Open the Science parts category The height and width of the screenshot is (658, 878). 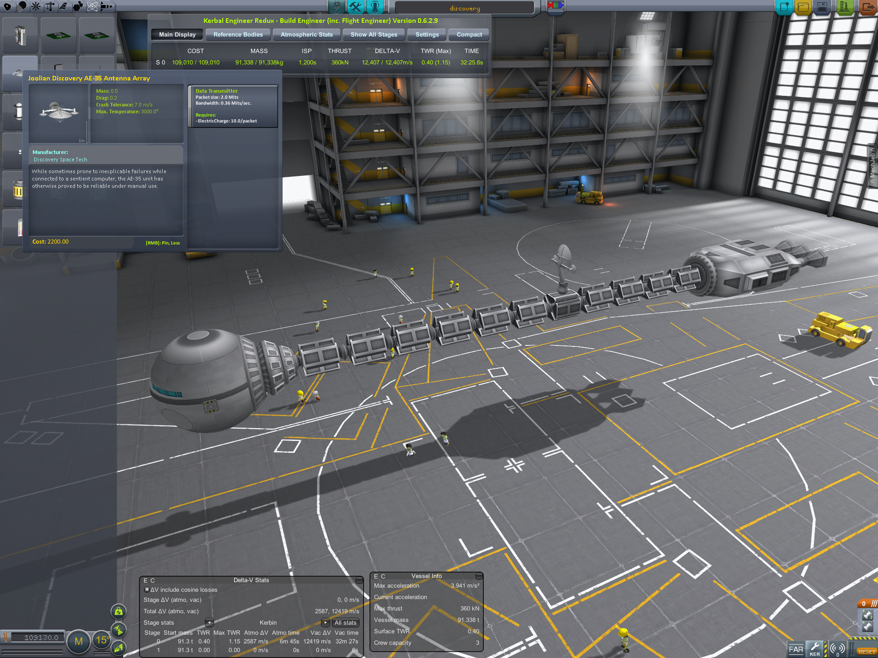click(92, 6)
